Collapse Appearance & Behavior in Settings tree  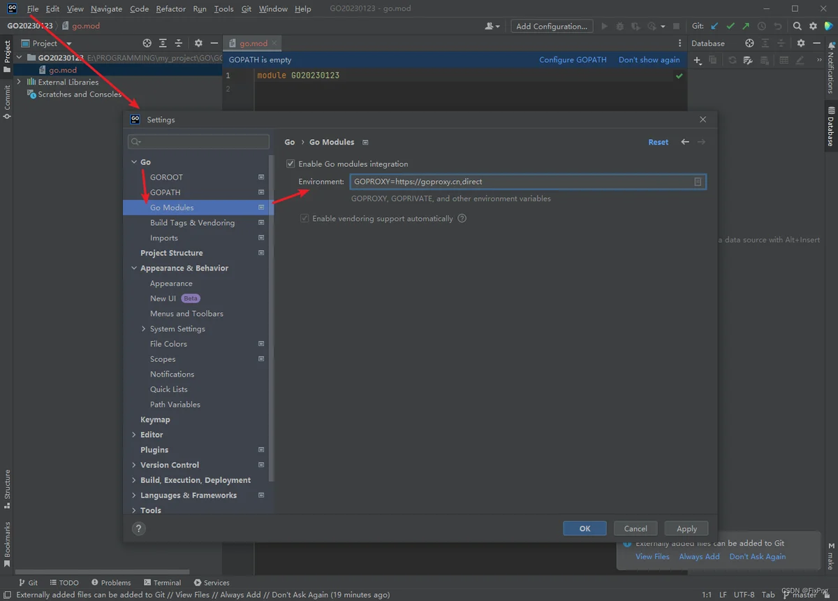point(134,268)
